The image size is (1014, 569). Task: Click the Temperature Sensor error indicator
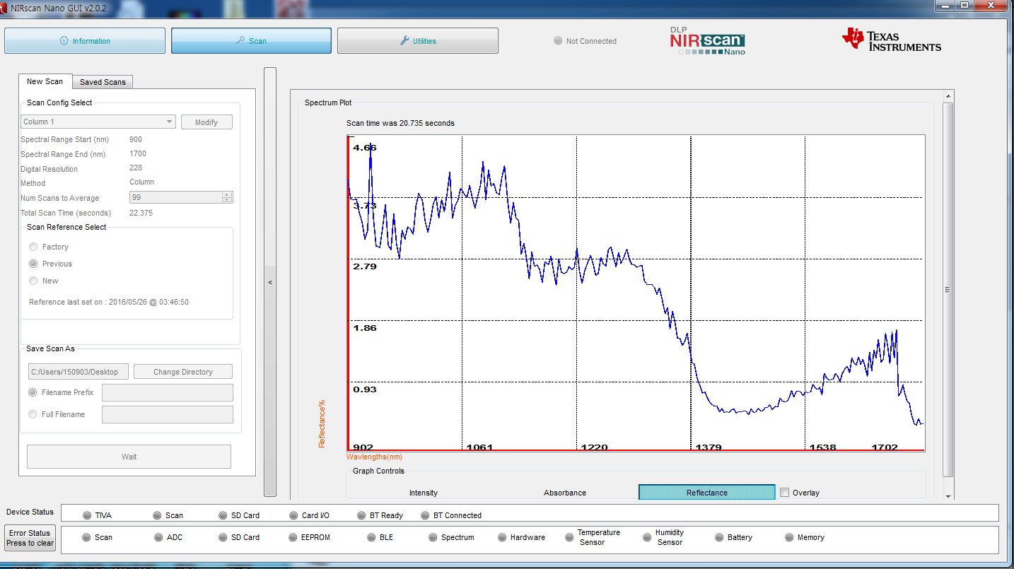click(x=569, y=537)
